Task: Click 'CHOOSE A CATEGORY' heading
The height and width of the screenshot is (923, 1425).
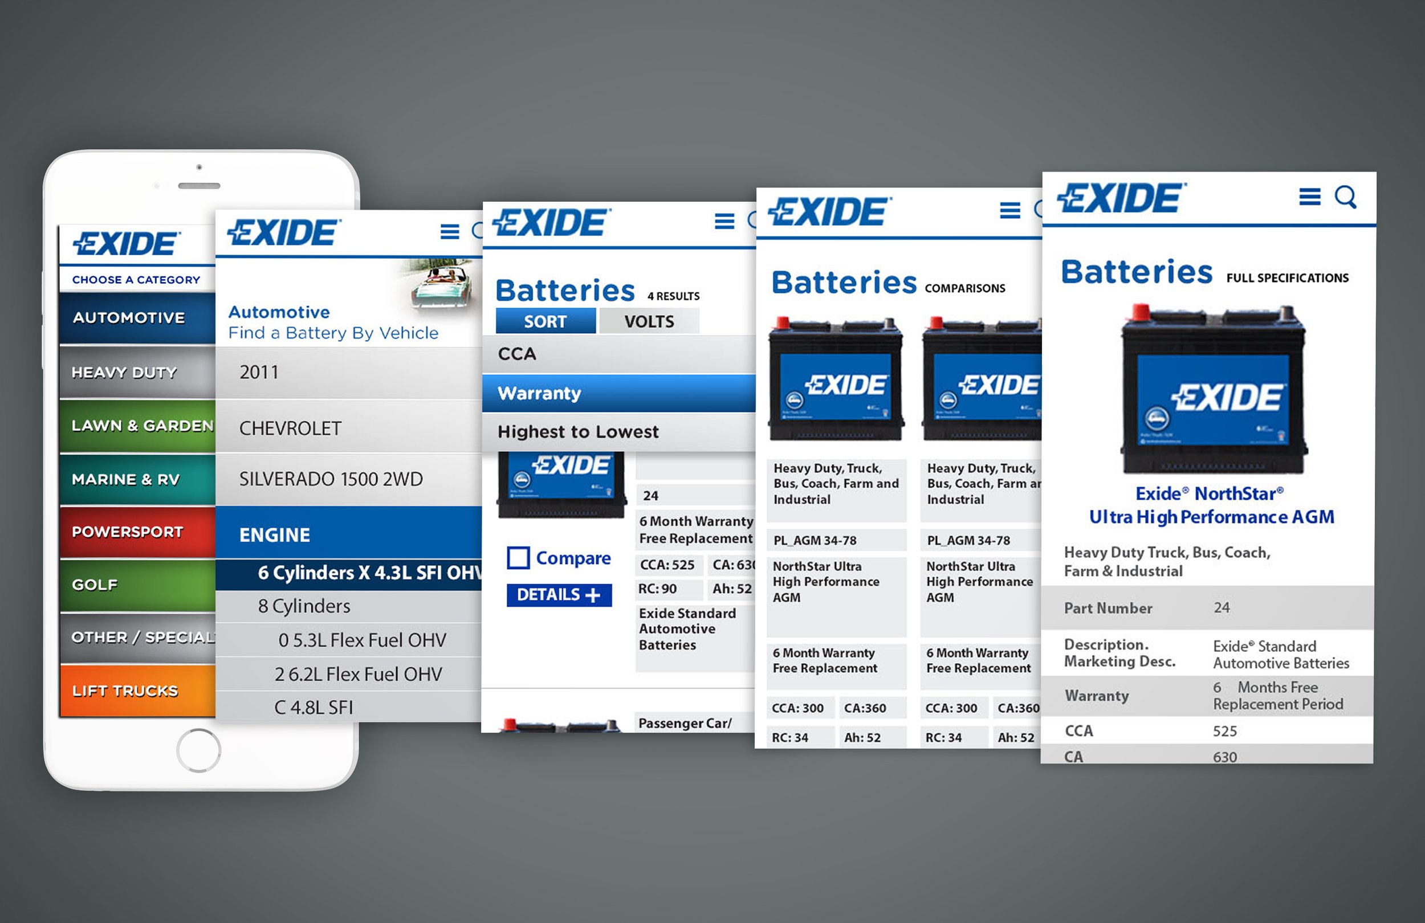Action: pos(136,280)
